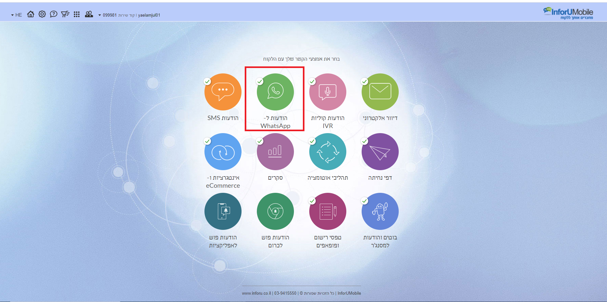Open the WhatsApp messages channel icon
The image size is (607, 302).
coord(275,92)
